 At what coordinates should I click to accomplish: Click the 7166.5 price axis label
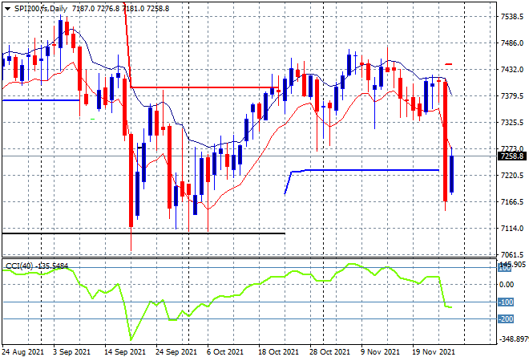coord(512,202)
